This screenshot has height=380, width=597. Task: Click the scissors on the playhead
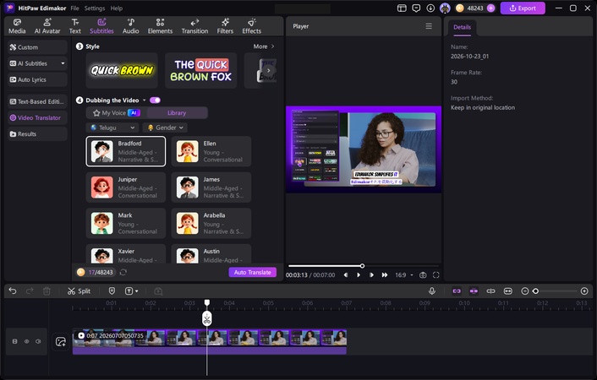pyautogui.click(x=206, y=318)
